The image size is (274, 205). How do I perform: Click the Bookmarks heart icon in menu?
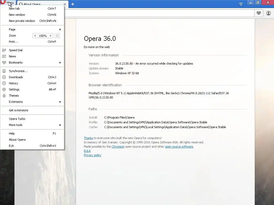(x=4, y=62)
